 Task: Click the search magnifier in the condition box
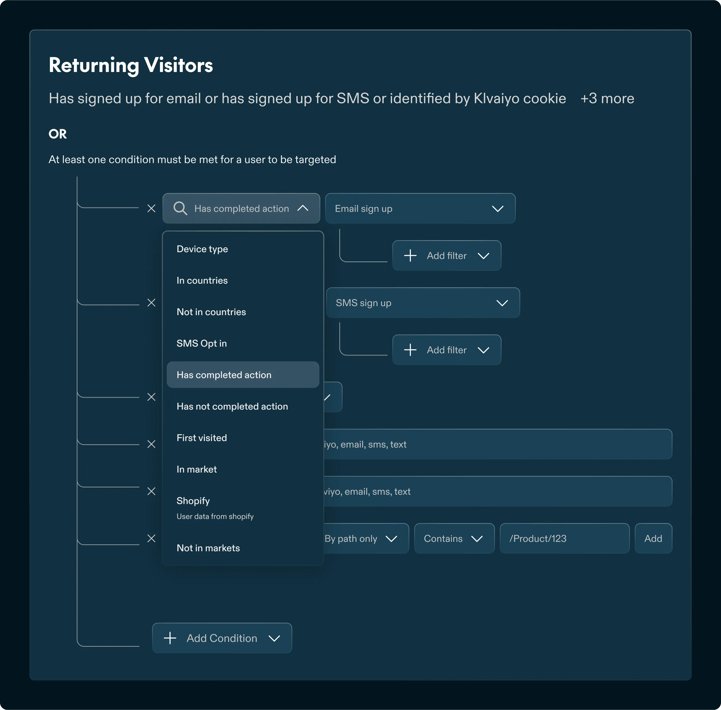(180, 209)
